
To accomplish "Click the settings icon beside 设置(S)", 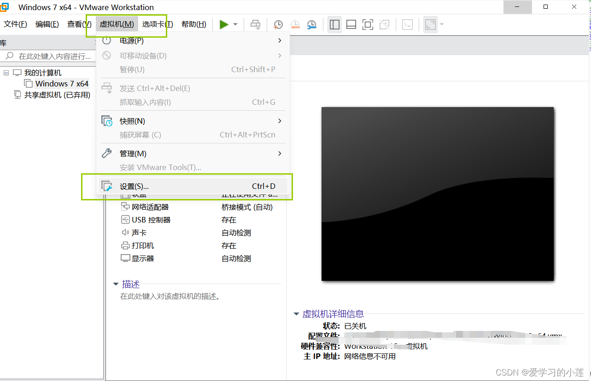I will click(x=106, y=186).
